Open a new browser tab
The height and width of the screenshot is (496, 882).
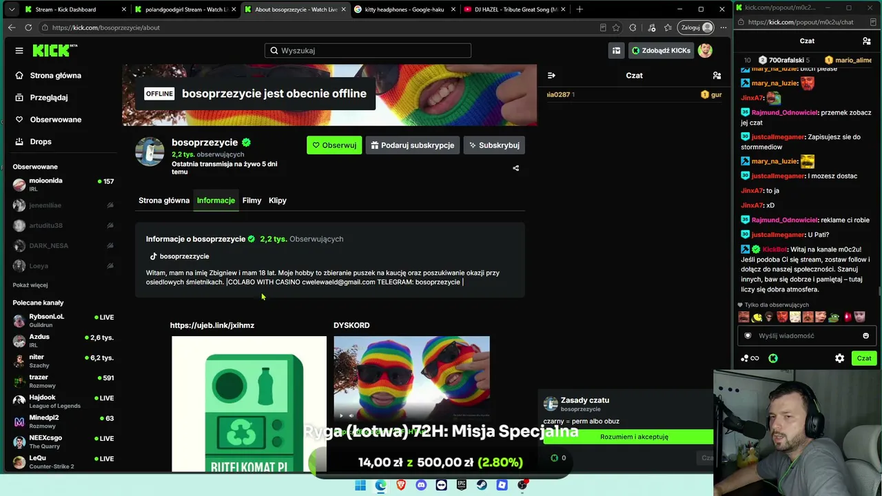coord(580,10)
